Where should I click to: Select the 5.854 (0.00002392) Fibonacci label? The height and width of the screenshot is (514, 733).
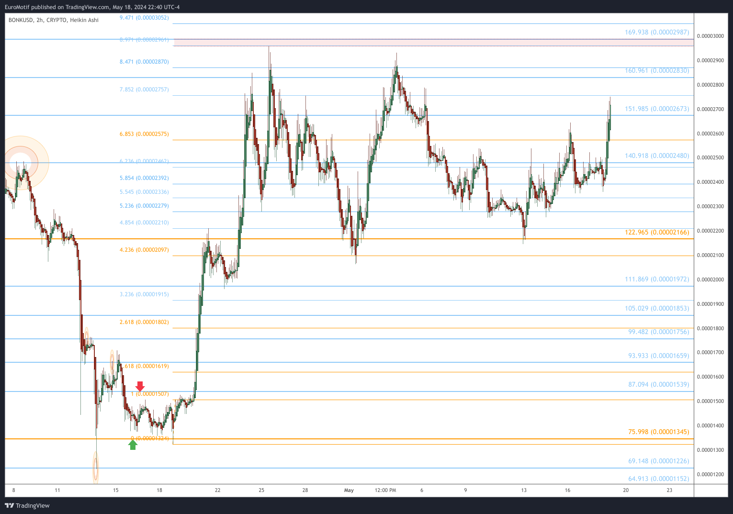144,178
